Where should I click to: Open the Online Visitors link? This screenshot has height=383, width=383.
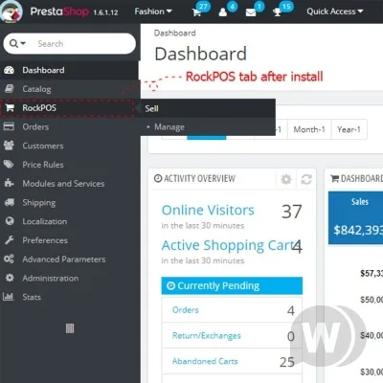point(208,210)
